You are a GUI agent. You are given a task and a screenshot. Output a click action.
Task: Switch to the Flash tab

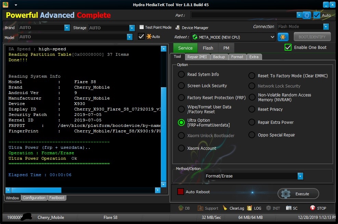[208, 48]
